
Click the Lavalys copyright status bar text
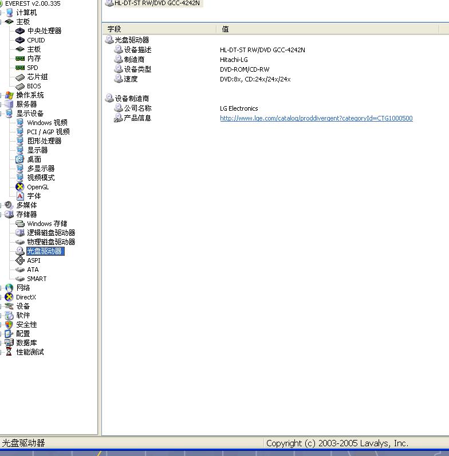[x=337, y=443]
